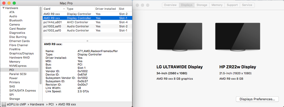Screen dimensions: 284x107
Task: Click the Device ID value 0x67df
Action: [x=83, y=75]
